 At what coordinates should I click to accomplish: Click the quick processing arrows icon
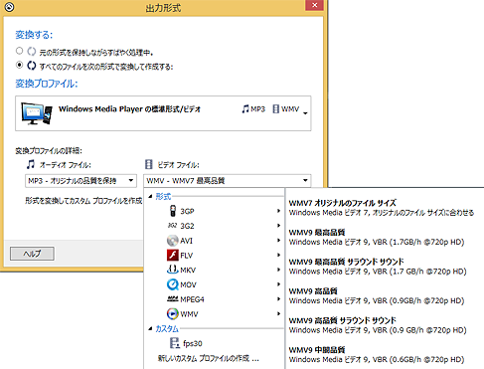(32, 52)
